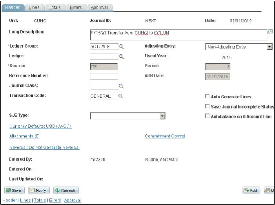Click the Journal Class input field
This screenshot has height=205, width=275.
[x=104, y=86]
